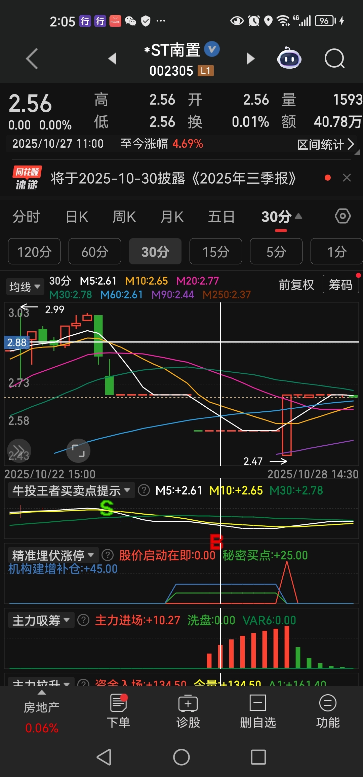363x777 pixels.
Task: Open help for 主力吸筹 indicator
Action: pos(83,620)
